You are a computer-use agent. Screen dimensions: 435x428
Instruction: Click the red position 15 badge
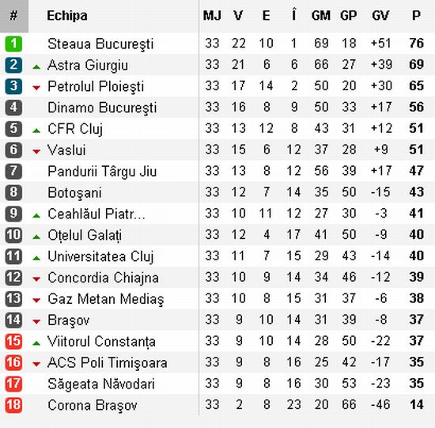coord(13,341)
